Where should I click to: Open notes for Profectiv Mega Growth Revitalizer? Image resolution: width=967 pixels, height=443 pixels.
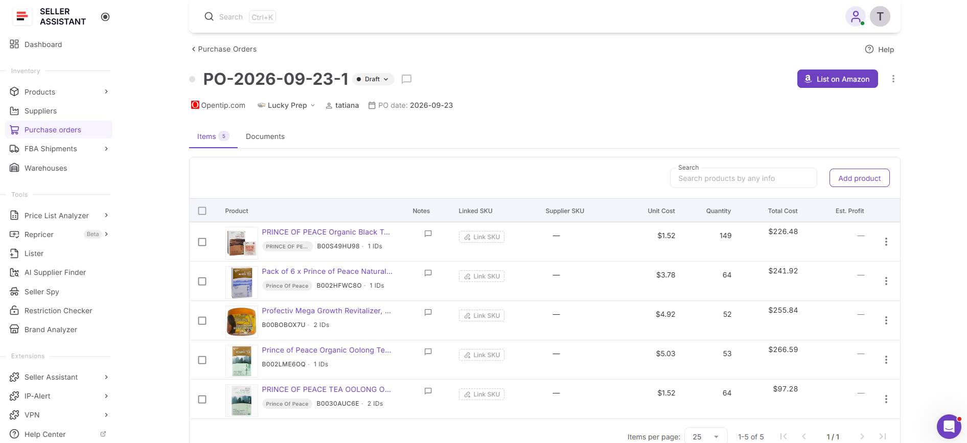[428, 312]
